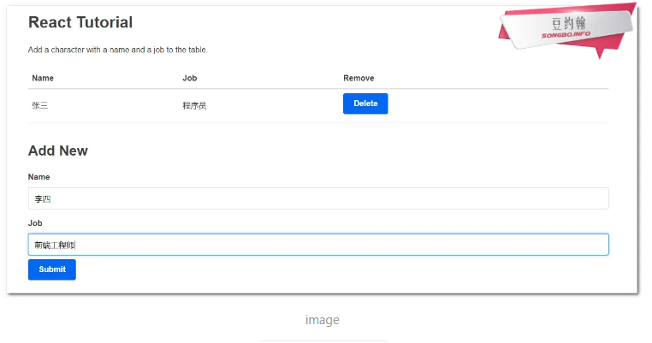
Task: Click the SONGBO.INFO text on the banner
Action: point(566,35)
